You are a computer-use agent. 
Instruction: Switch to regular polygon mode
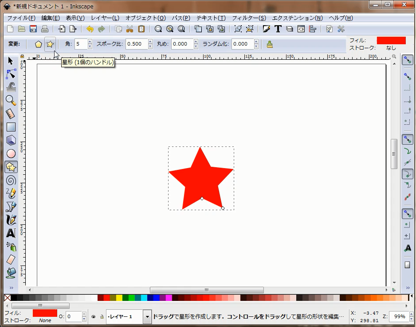39,44
